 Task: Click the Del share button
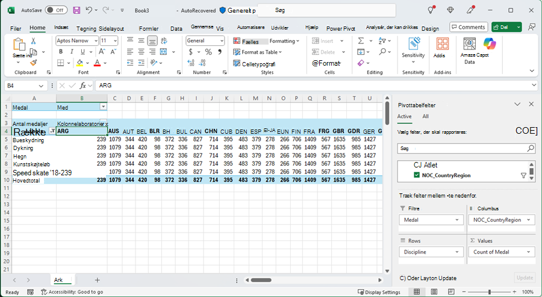503,27
